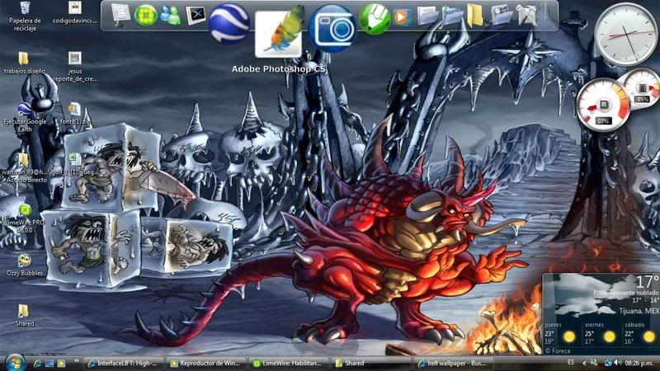Screen dimensions: 660x371
Task: Select the fonts(1).zip desktop file
Action: point(75,114)
